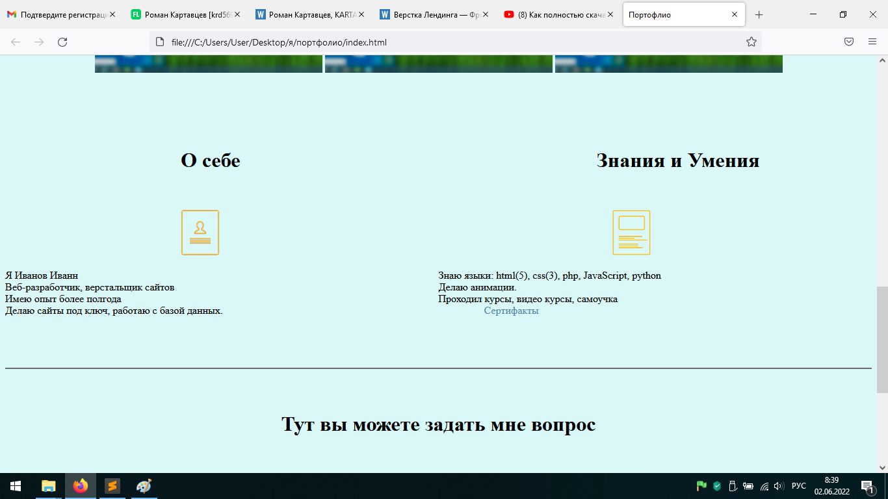Image resolution: width=888 pixels, height=499 pixels.
Task: Click the О себе profile card icon
Action: pyautogui.click(x=200, y=233)
